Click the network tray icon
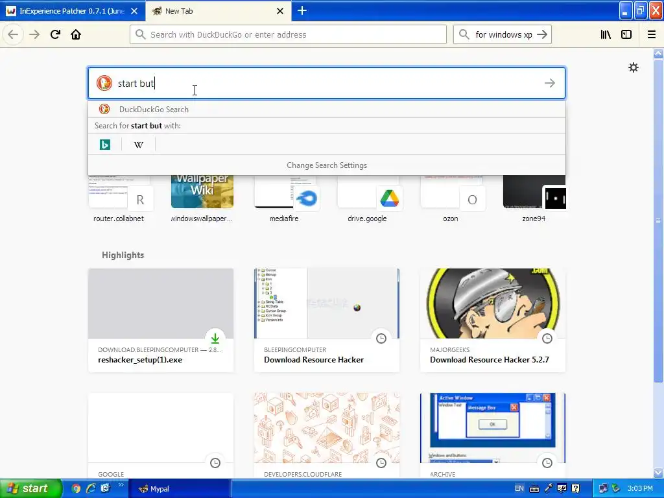664x498 pixels. pyautogui.click(x=603, y=488)
